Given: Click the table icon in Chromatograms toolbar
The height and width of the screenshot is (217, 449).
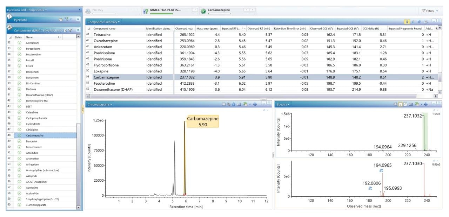Looking at the screenshot, I should coord(239,104).
